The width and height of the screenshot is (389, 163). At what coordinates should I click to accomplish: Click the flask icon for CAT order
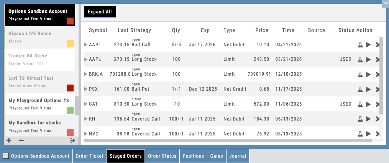360,104
